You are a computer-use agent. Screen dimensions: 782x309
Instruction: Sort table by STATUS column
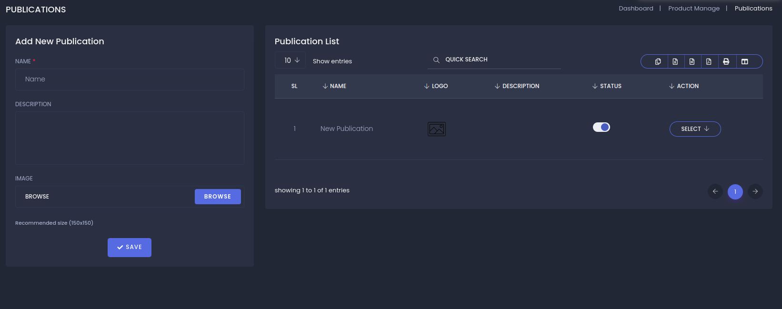(607, 86)
